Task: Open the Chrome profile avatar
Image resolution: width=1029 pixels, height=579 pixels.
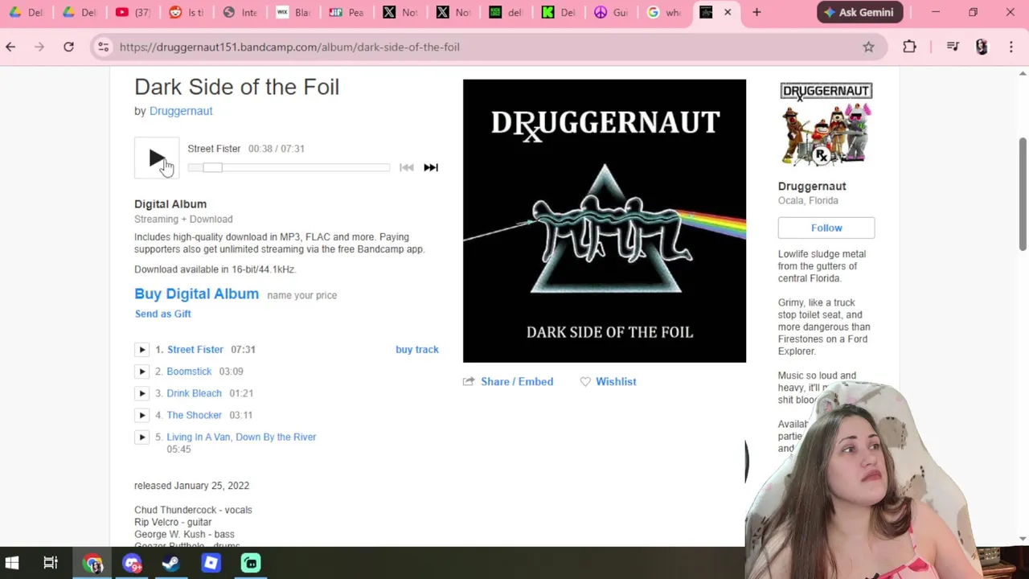Action: (x=982, y=47)
